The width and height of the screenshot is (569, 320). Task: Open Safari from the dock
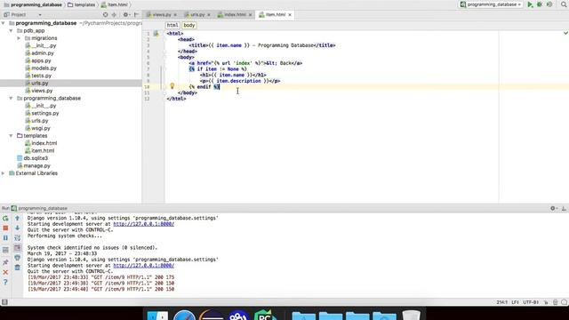click(x=184, y=316)
